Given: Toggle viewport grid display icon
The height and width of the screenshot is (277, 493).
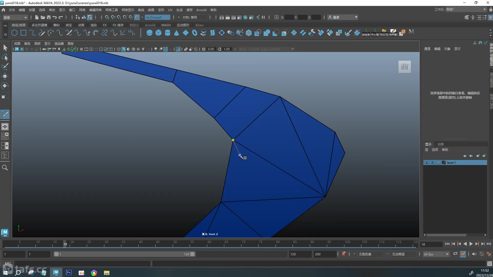Looking at the screenshot, I should [x=81, y=49].
